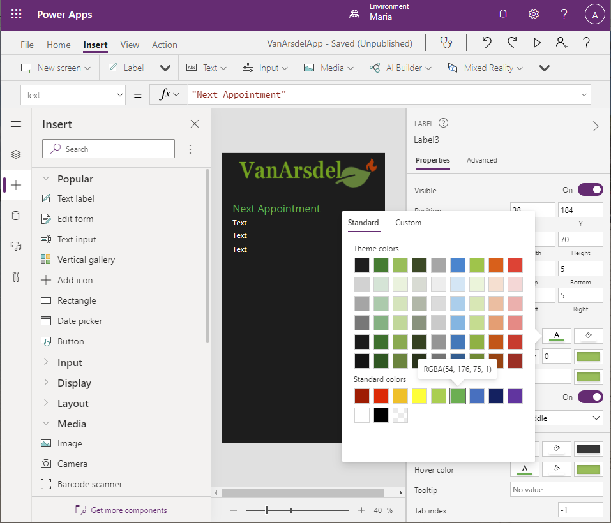Toggle the On switch below the green swatches
The width and height of the screenshot is (611, 523).
591,397
